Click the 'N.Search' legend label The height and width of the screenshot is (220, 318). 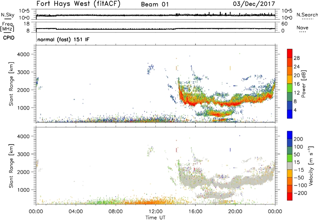tap(307, 15)
